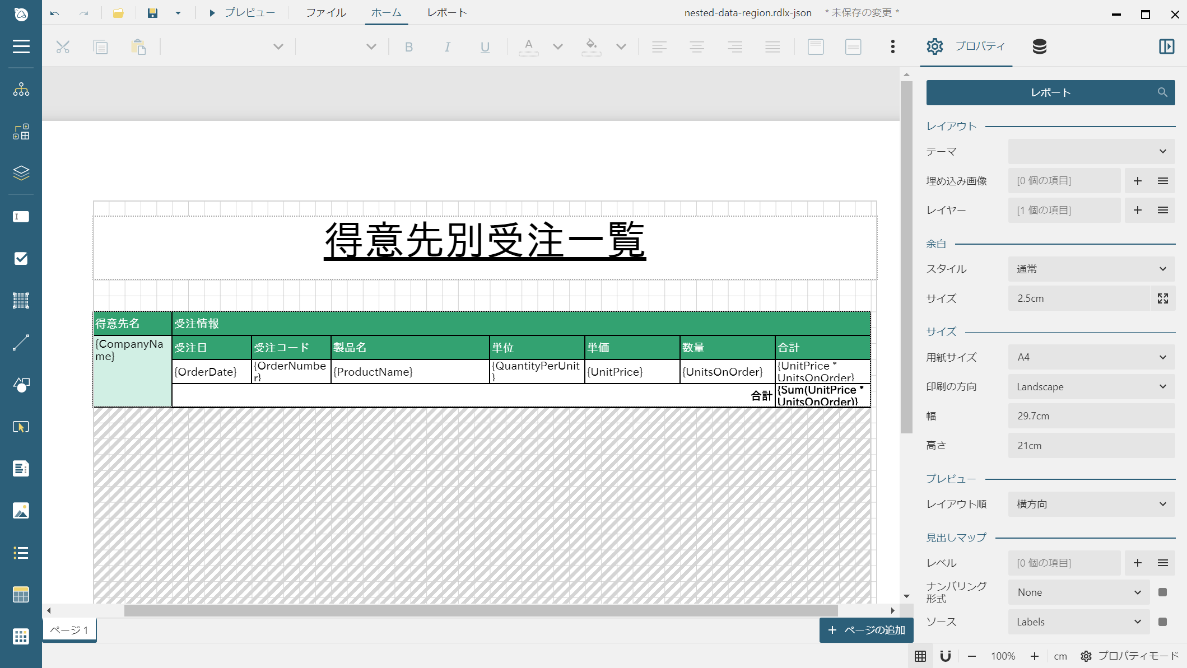Viewport: 1187px width, 668px height.
Task: Open the テーマ theme dropdown
Action: [1091, 152]
